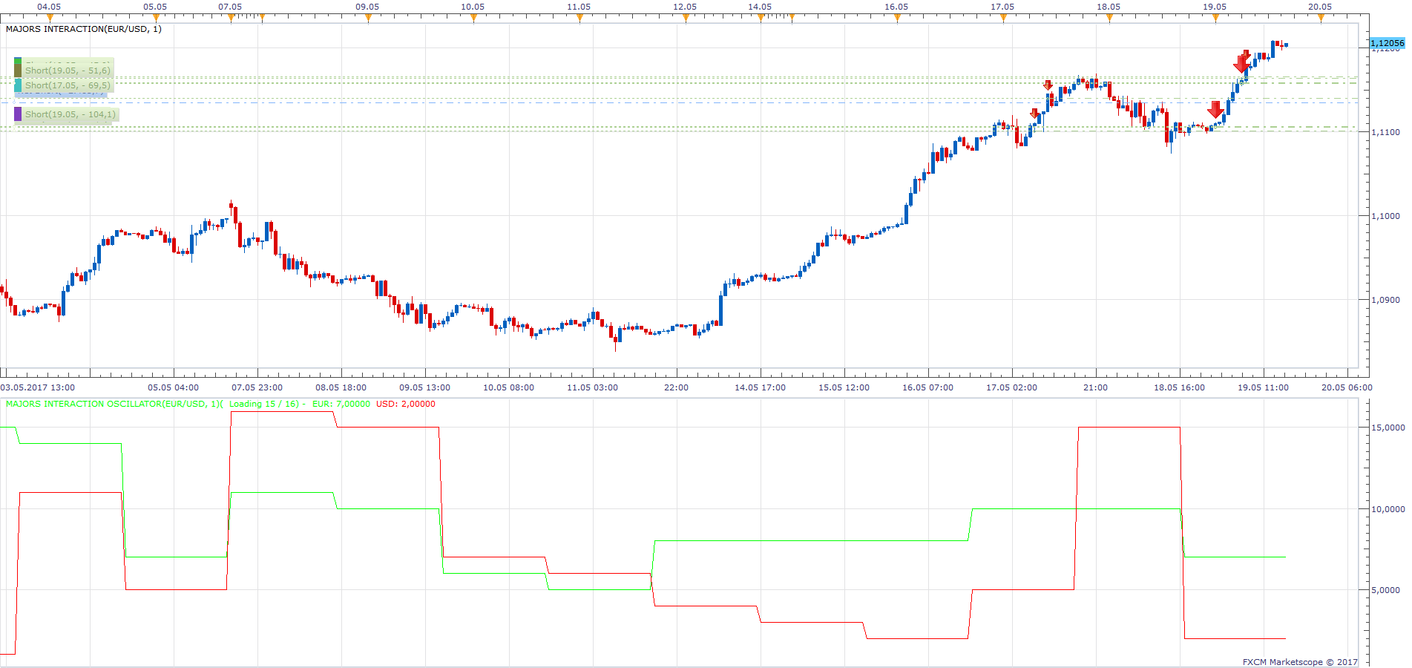Click the 07.05 23:00 time axis label
This screenshot has height=668, width=1412.
coord(257,387)
